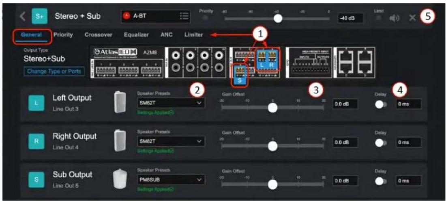446x201 pixels.
Task: Click the RCA input jacks on the panel diagram
Action: click(x=195, y=63)
